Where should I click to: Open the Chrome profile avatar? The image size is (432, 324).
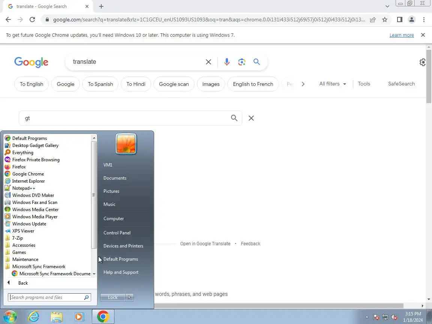[x=412, y=19]
